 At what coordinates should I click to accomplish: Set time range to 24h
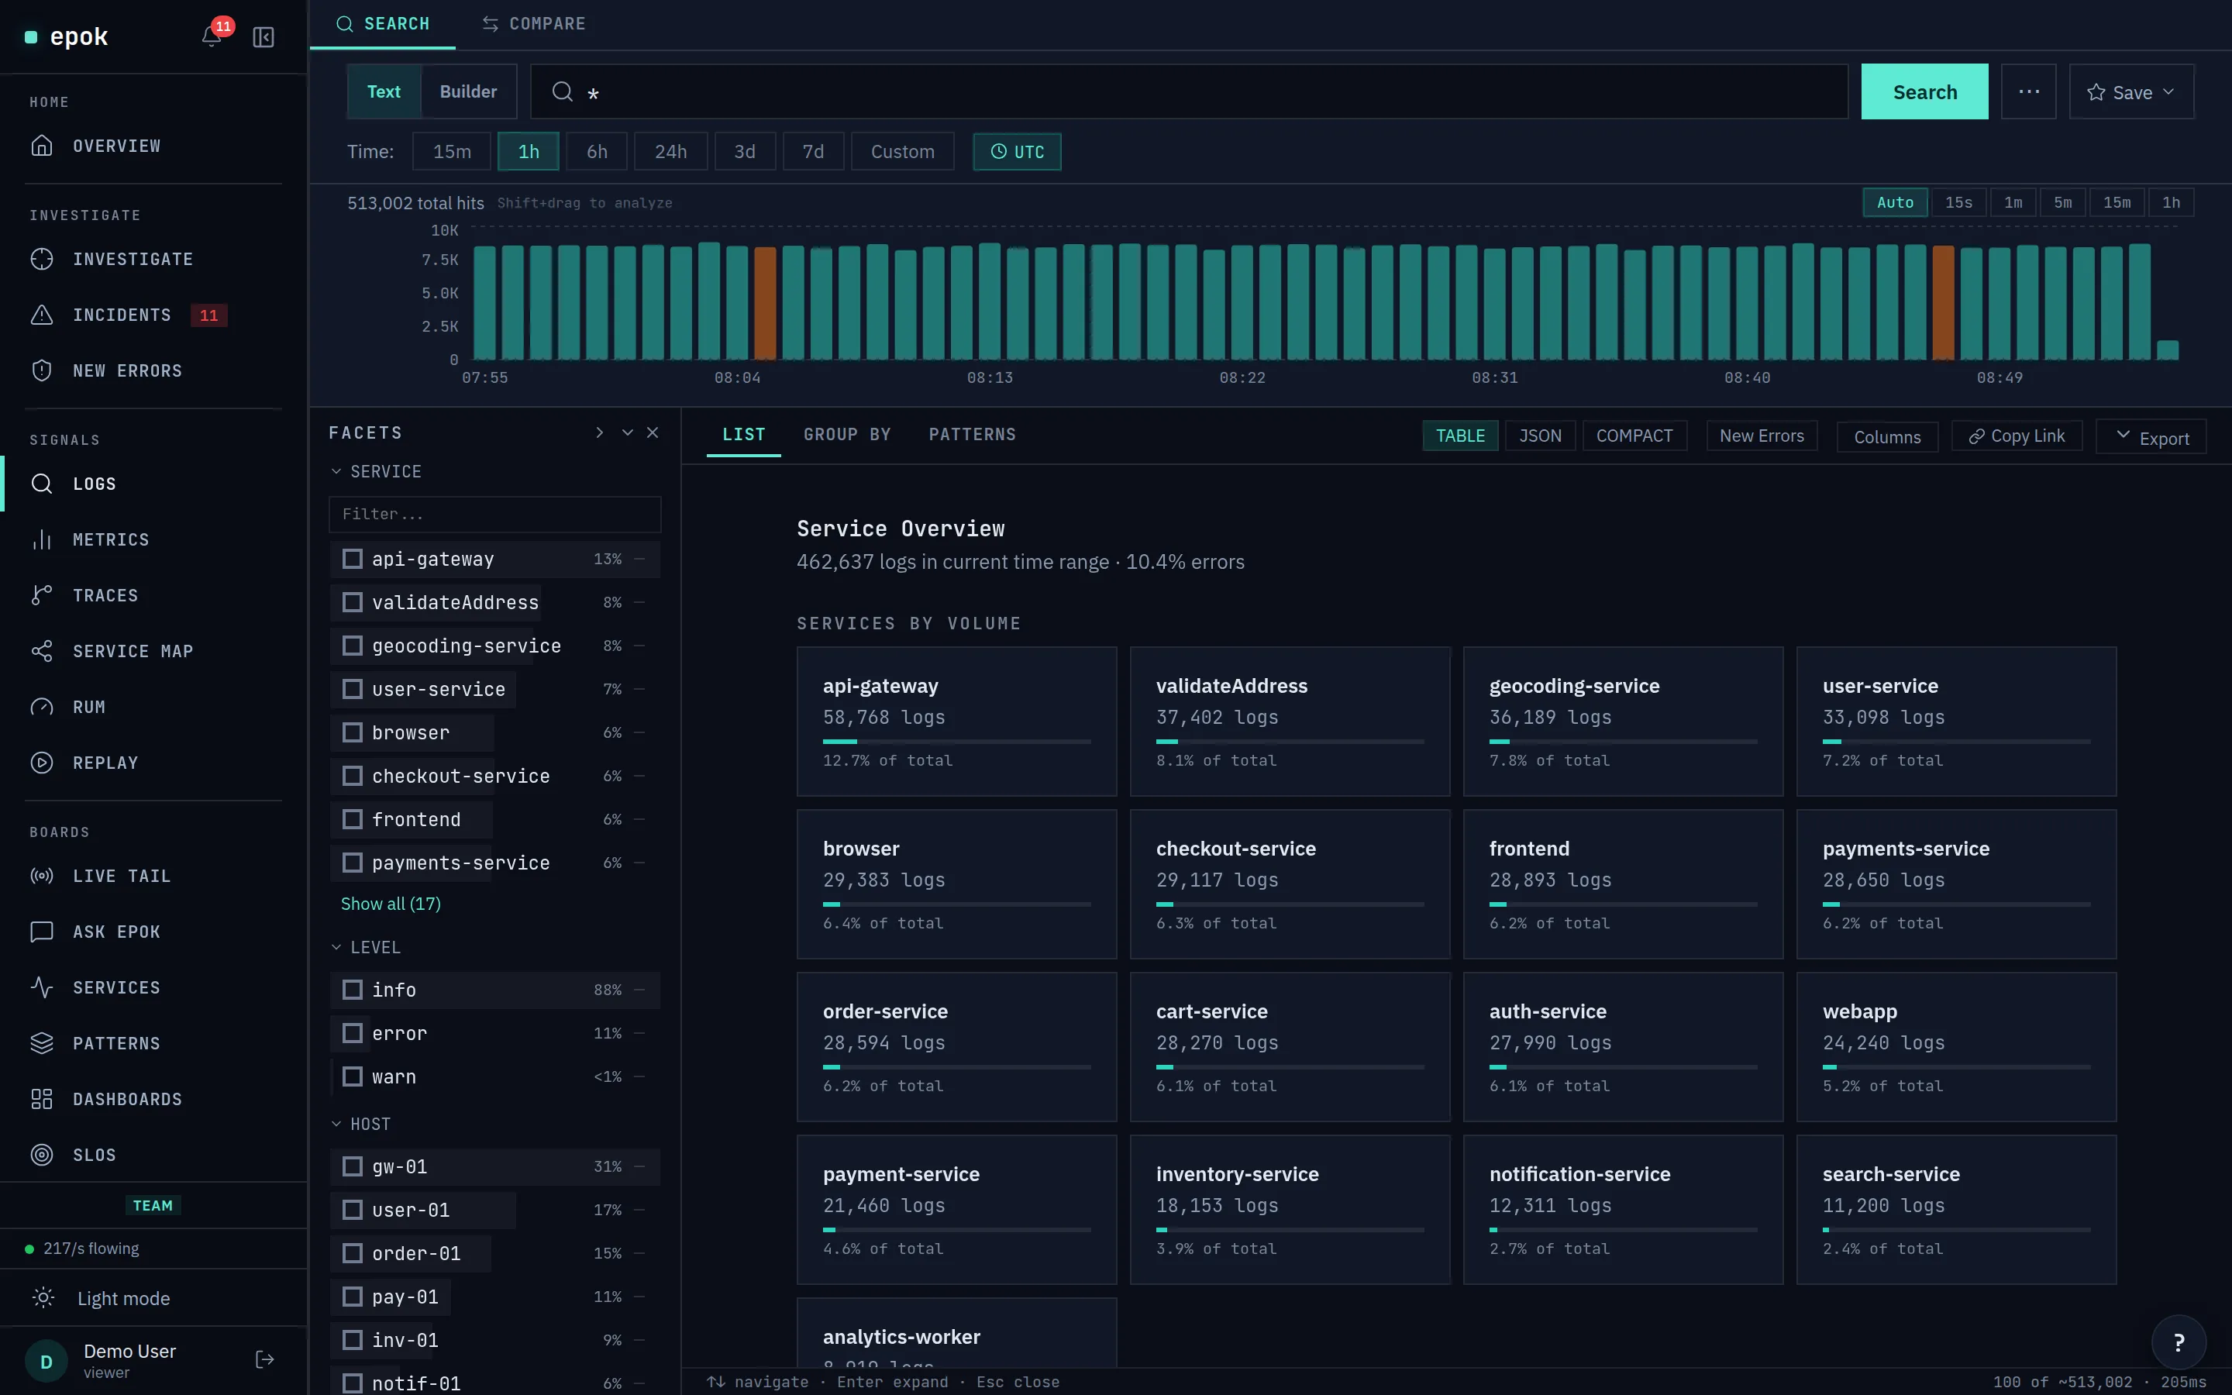670,151
